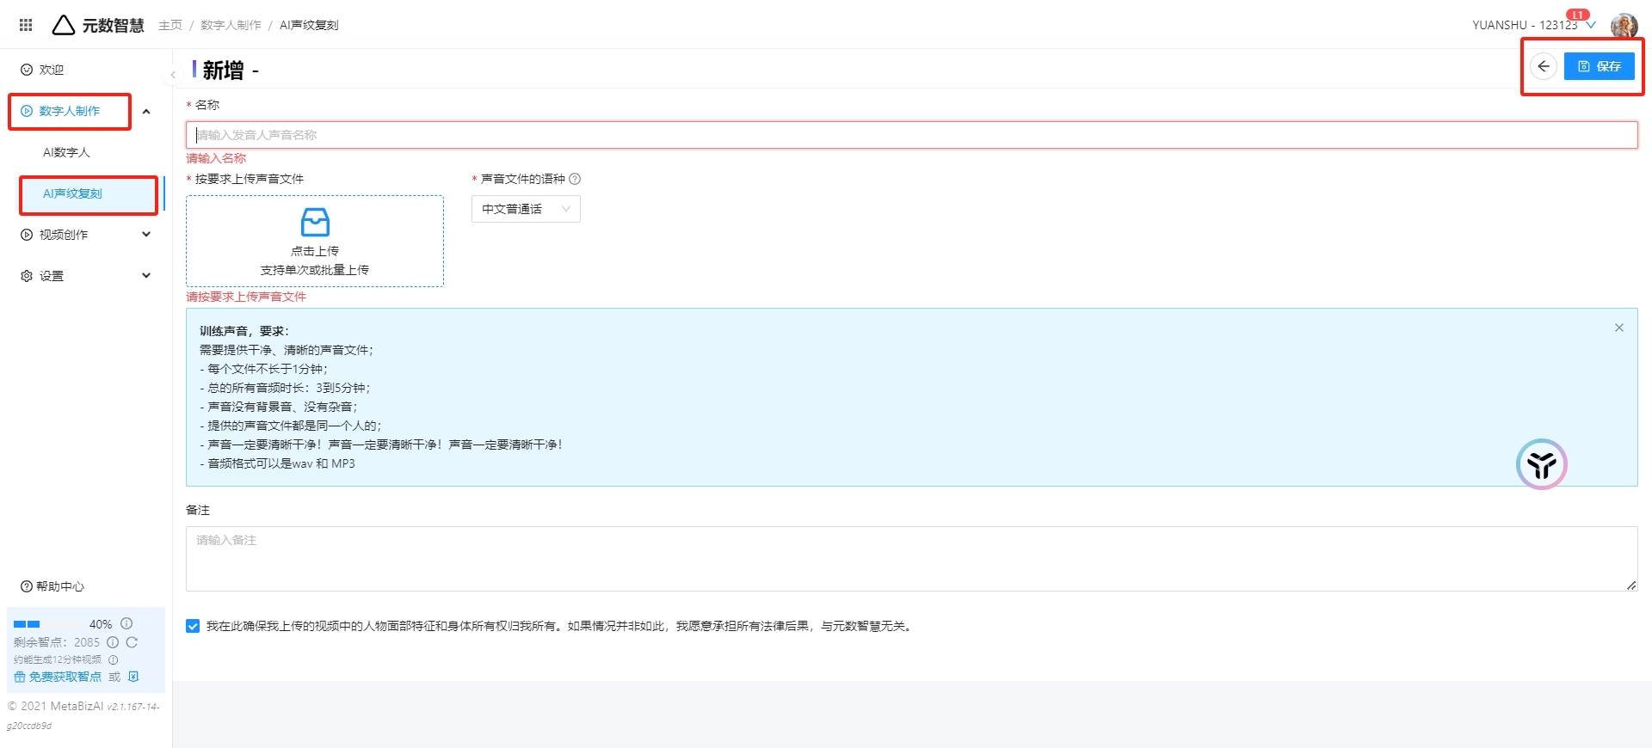Open the AI数字人 menu item
Viewport: 1652px width, 748px height.
click(x=66, y=152)
